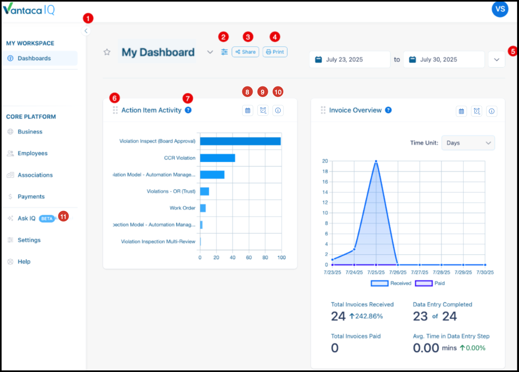Open dashboard filter settings sliders icon
This screenshot has height=372, width=519.
(x=224, y=52)
